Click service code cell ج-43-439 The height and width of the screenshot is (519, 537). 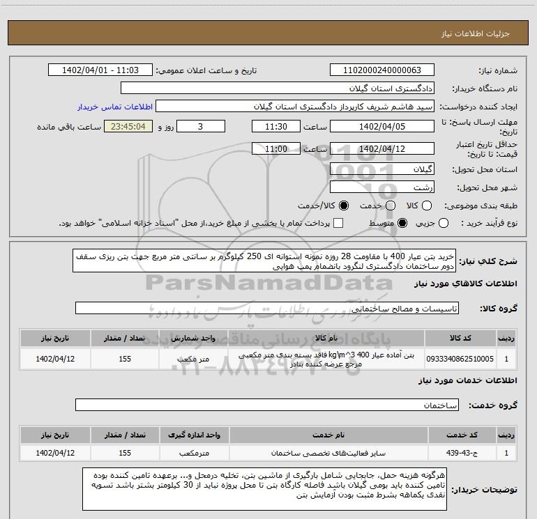click(462, 453)
